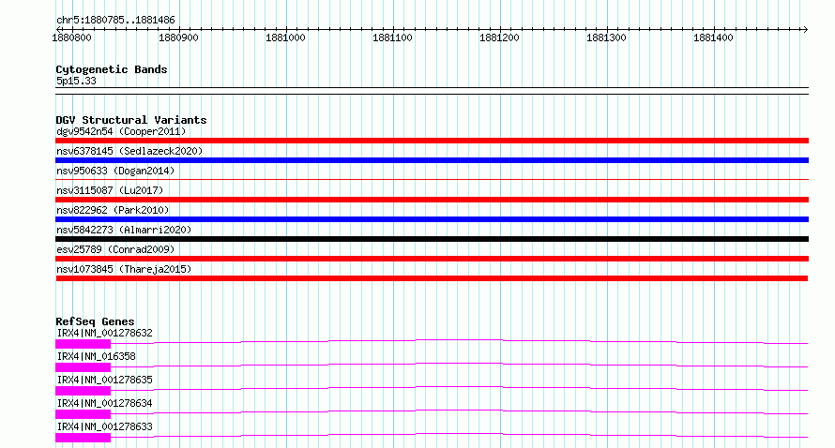Click the 5p15.33 cytogenetic band bar
835x448 pixels.
pos(432,91)
